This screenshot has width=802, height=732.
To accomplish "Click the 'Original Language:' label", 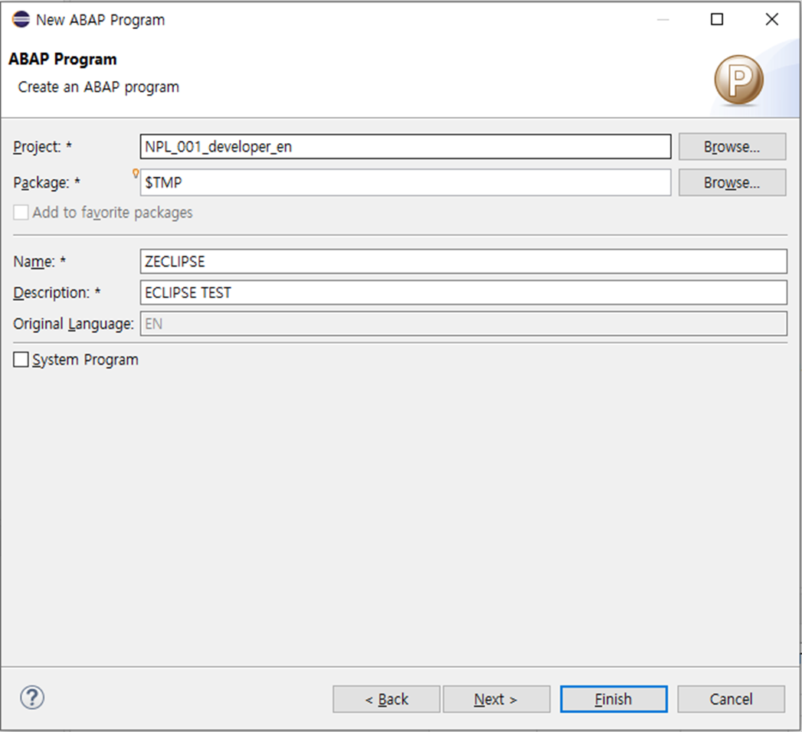I will point(73,324).
